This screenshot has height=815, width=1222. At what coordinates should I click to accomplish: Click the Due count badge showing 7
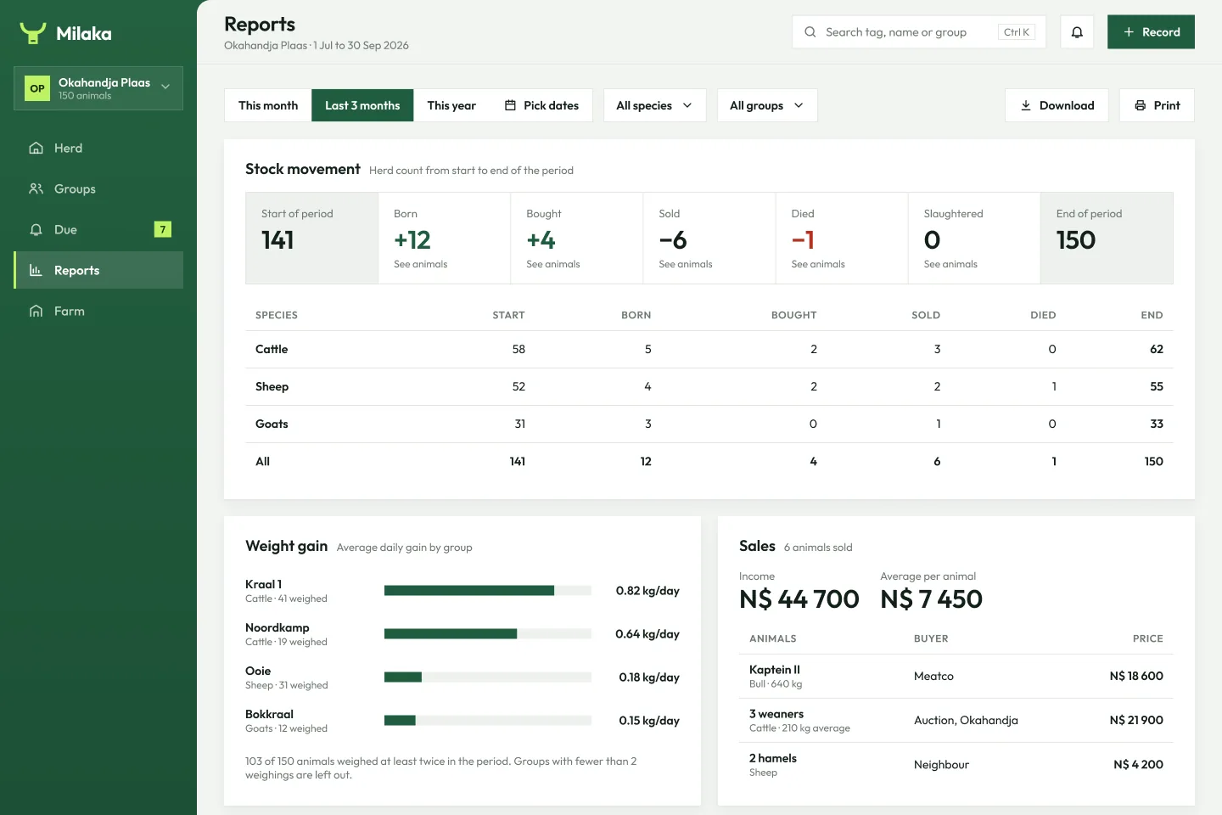(x=163, y=229)
